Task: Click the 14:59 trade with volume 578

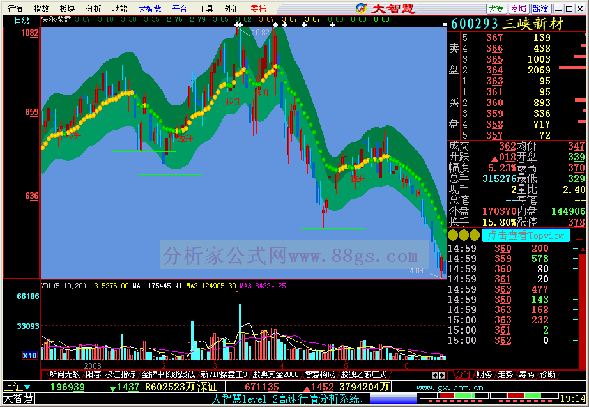Action: 513,259
